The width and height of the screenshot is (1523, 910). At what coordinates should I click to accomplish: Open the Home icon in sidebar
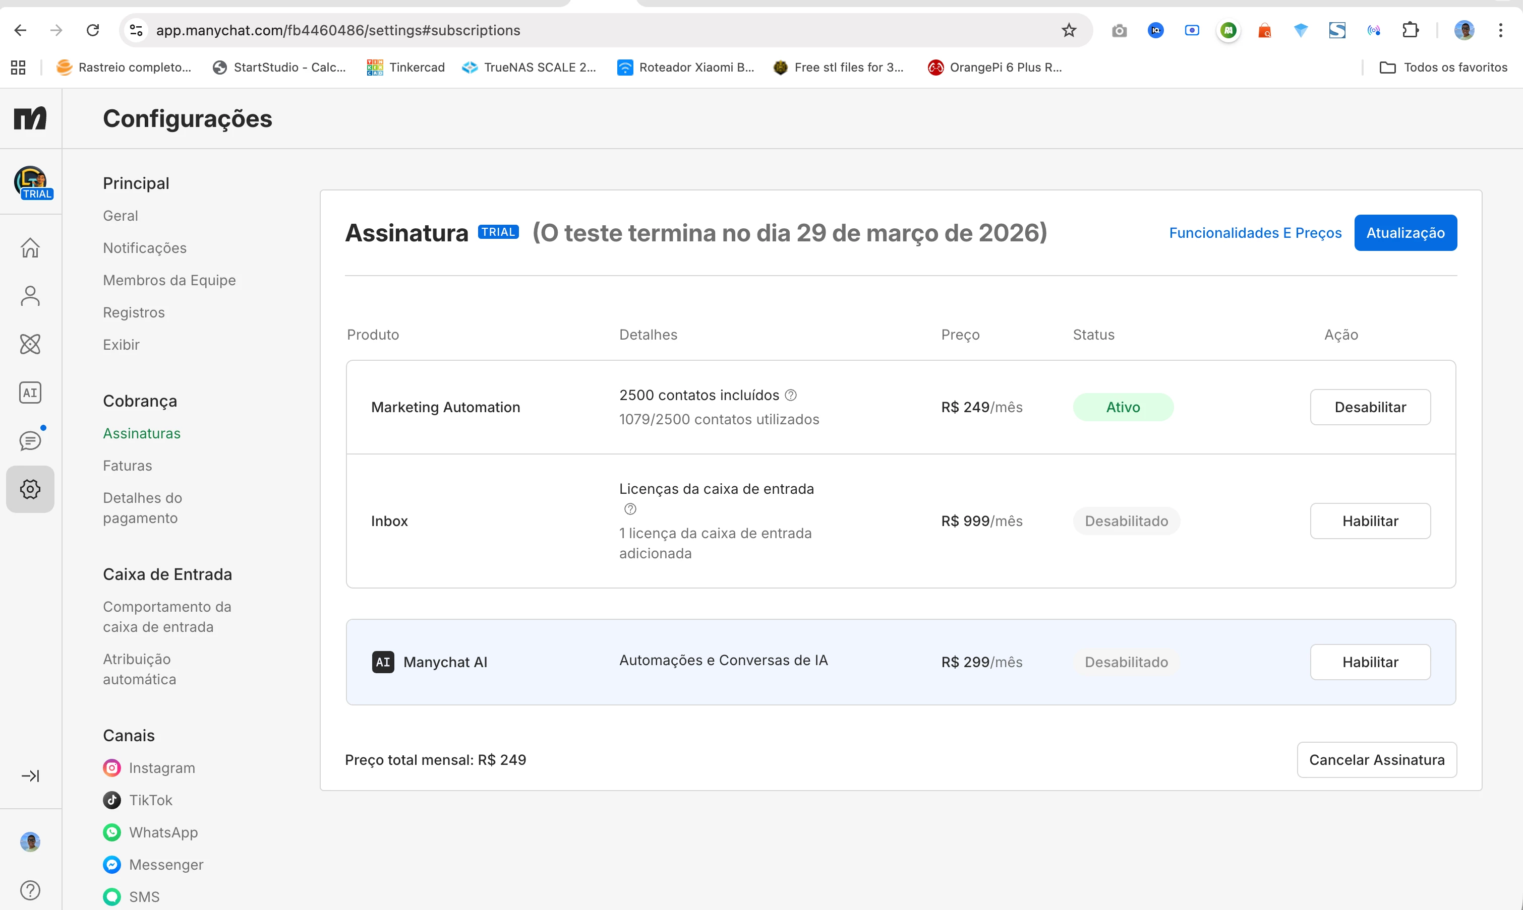[30, 248]
